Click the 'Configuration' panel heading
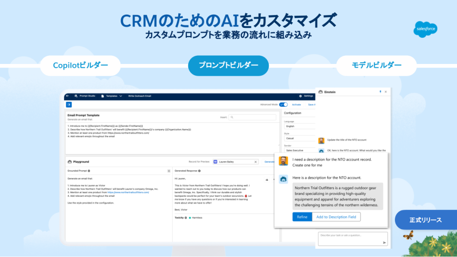This screenshot has width=457, height=257. tap(292, 113)
